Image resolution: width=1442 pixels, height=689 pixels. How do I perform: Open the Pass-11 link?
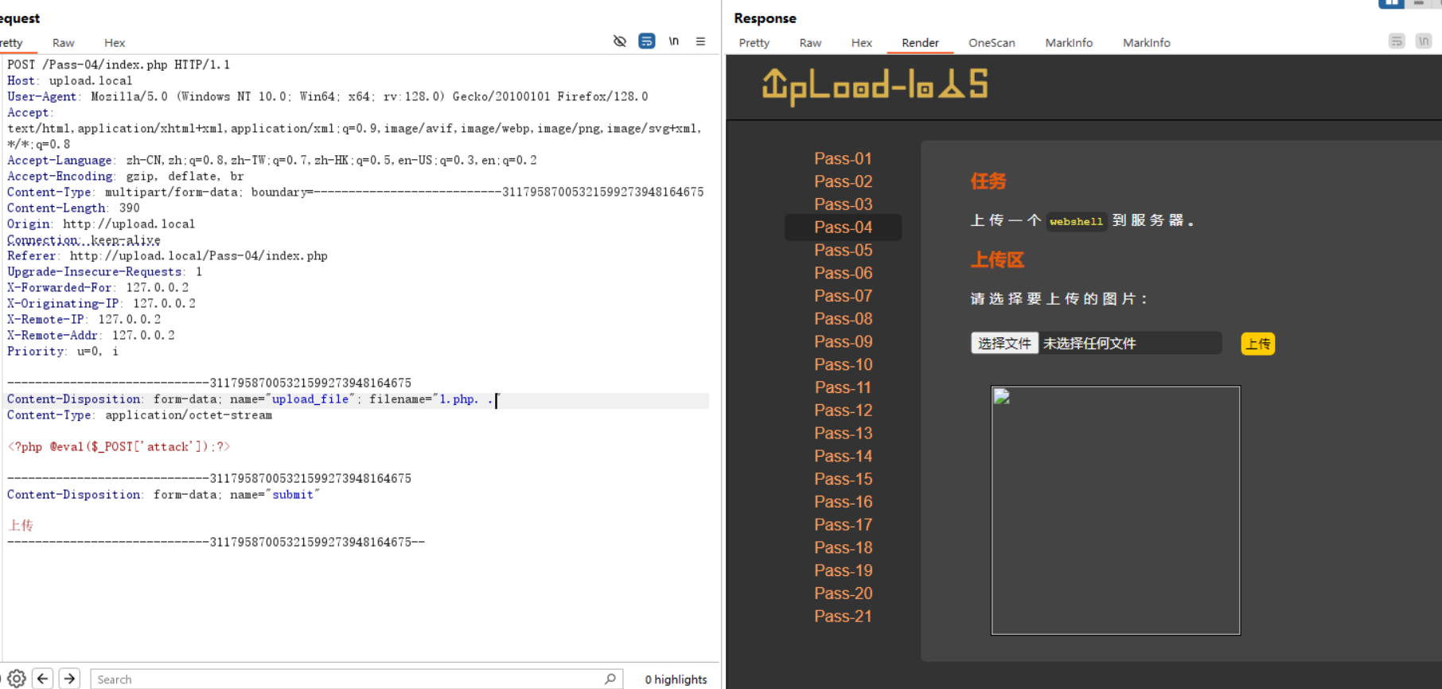(844, 387)
